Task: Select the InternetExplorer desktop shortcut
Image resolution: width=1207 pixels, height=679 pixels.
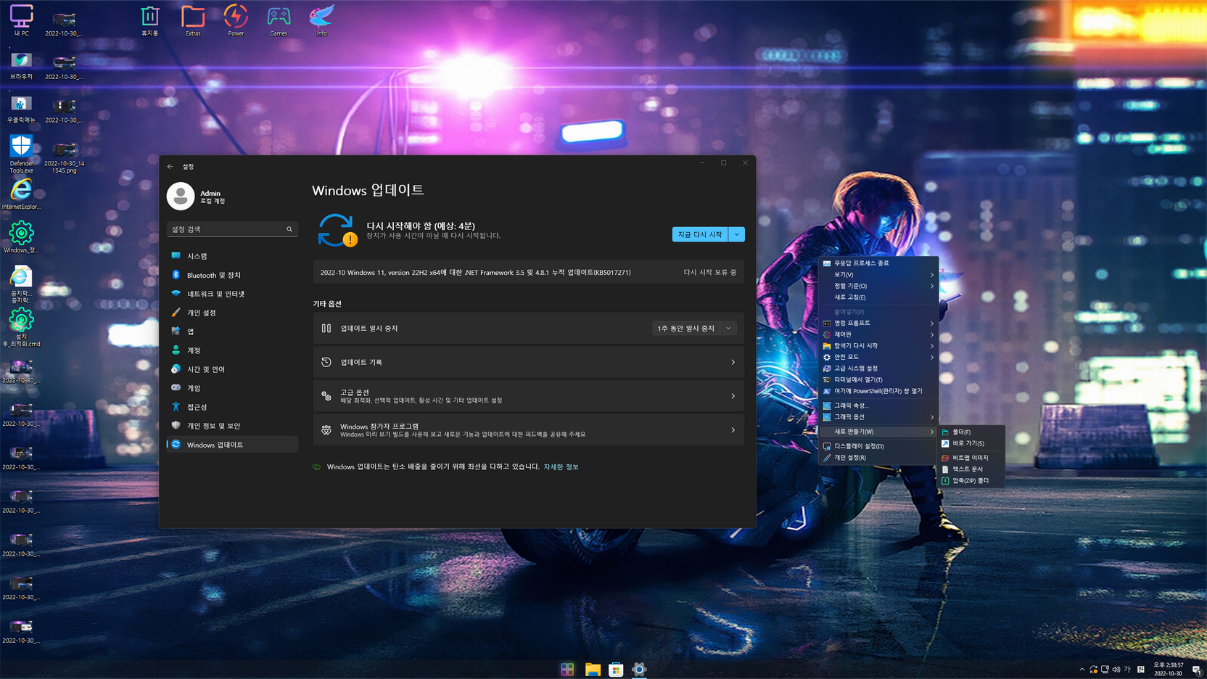Action: (x=21, y=194)
